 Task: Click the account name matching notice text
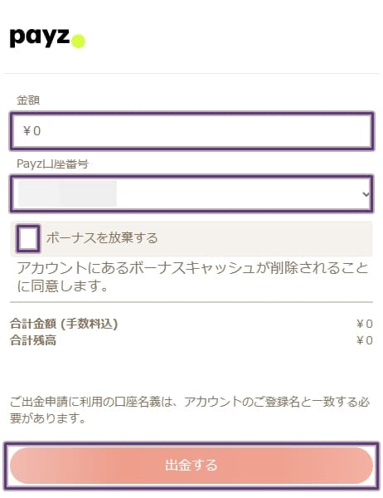tap(190, 410)
